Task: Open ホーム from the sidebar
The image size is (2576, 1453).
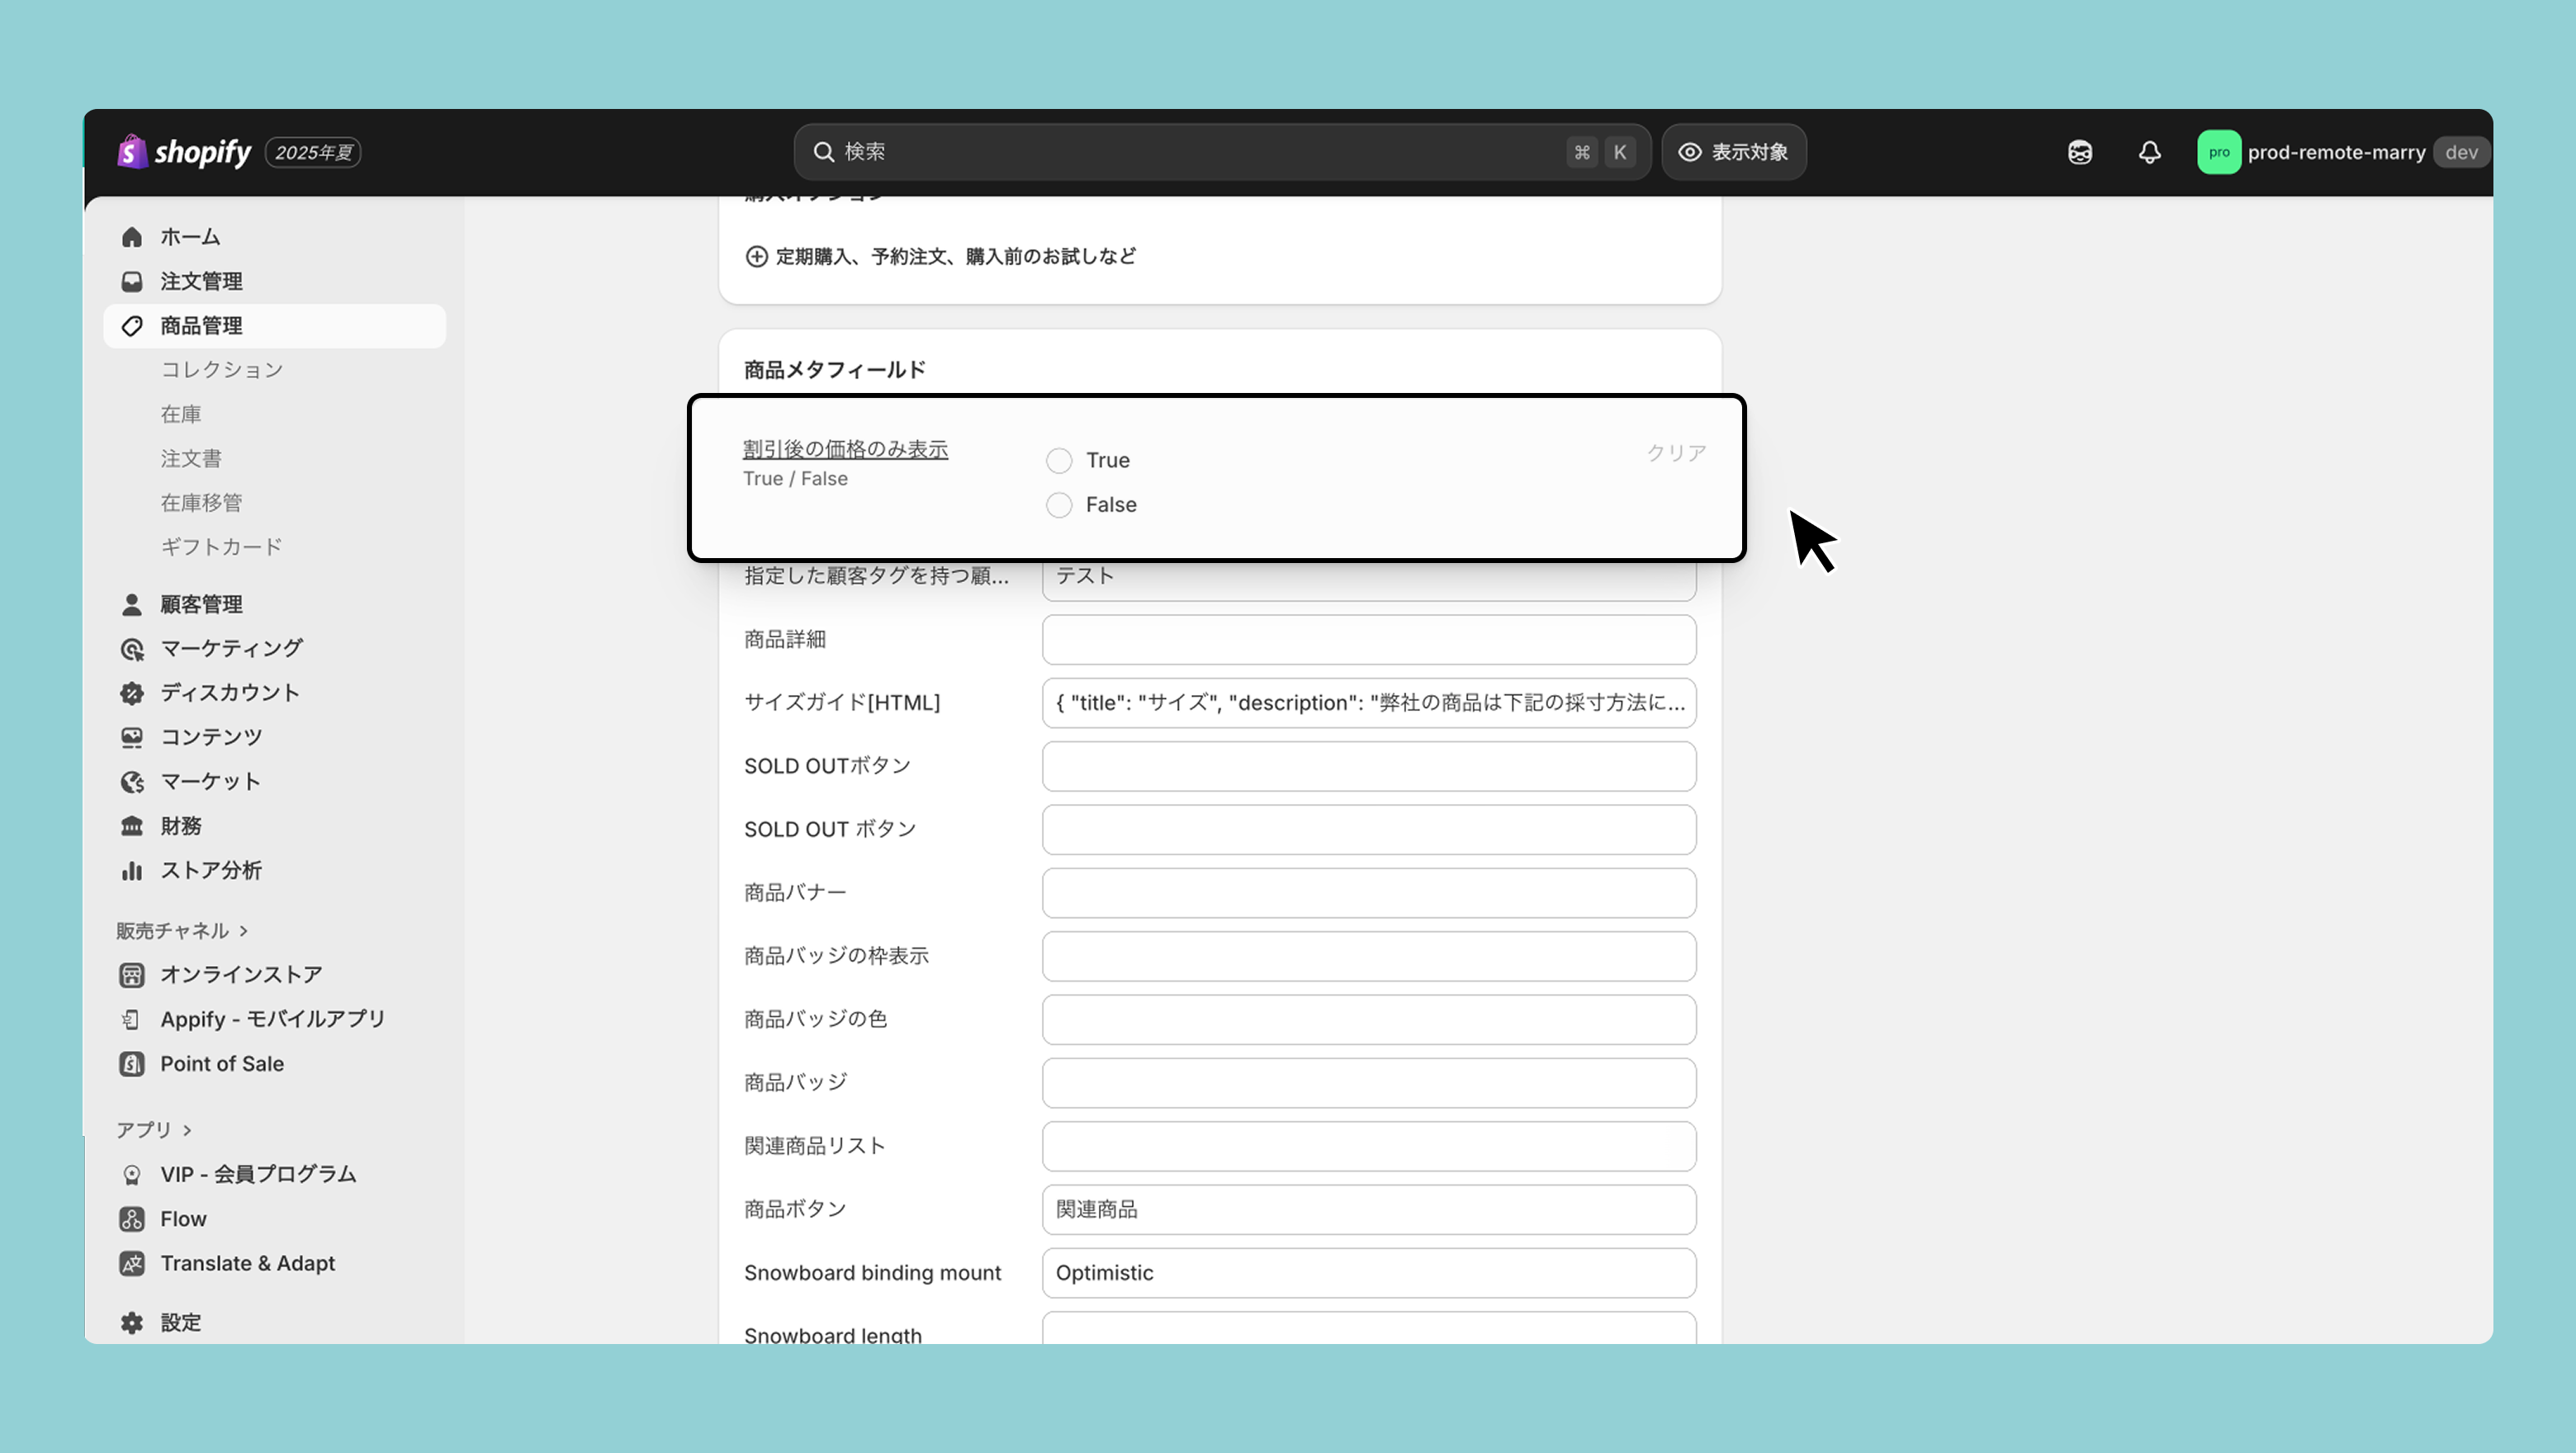Action: [x=190, y=237]
